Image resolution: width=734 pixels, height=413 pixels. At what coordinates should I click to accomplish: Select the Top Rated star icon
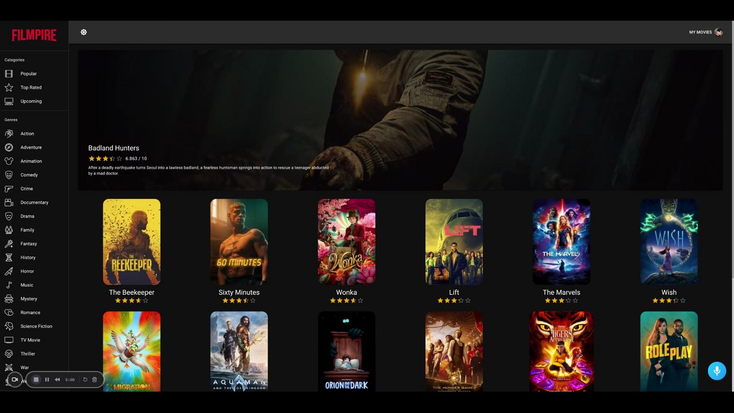(x=9, y=87)
